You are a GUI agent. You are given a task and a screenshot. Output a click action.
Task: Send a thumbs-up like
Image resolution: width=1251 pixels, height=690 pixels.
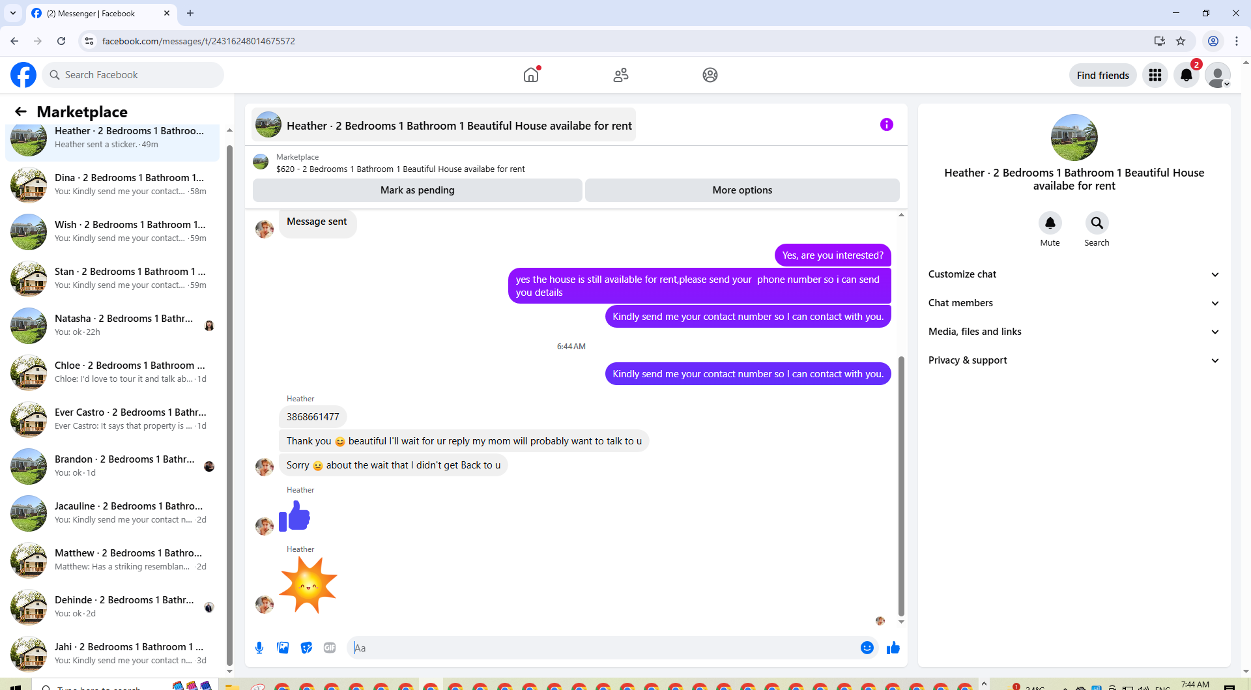(x=893, y=648)
